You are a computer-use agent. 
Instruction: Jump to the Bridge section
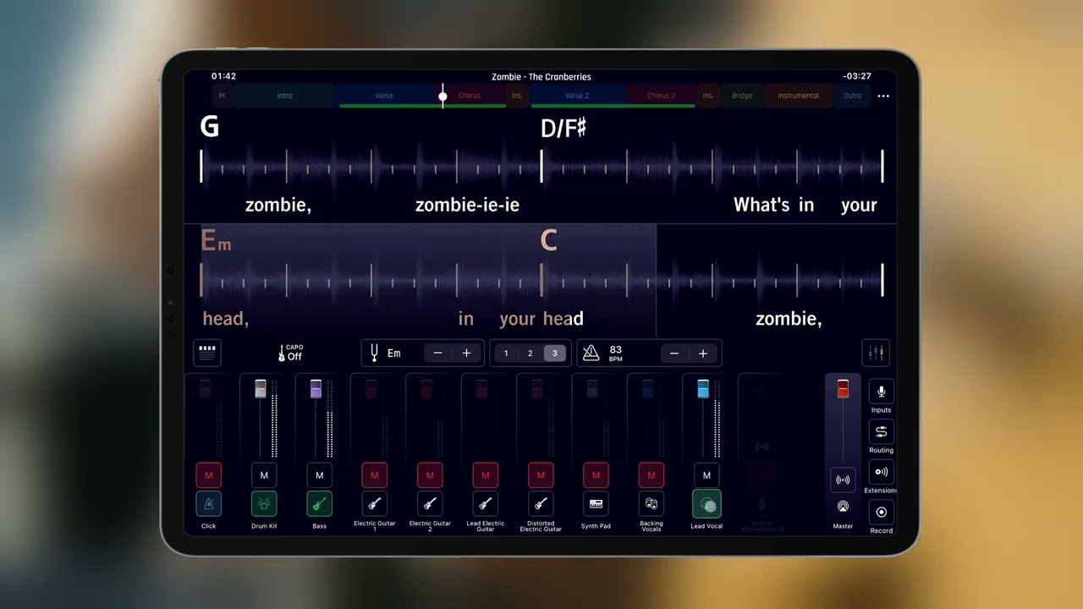click(742, 96)
